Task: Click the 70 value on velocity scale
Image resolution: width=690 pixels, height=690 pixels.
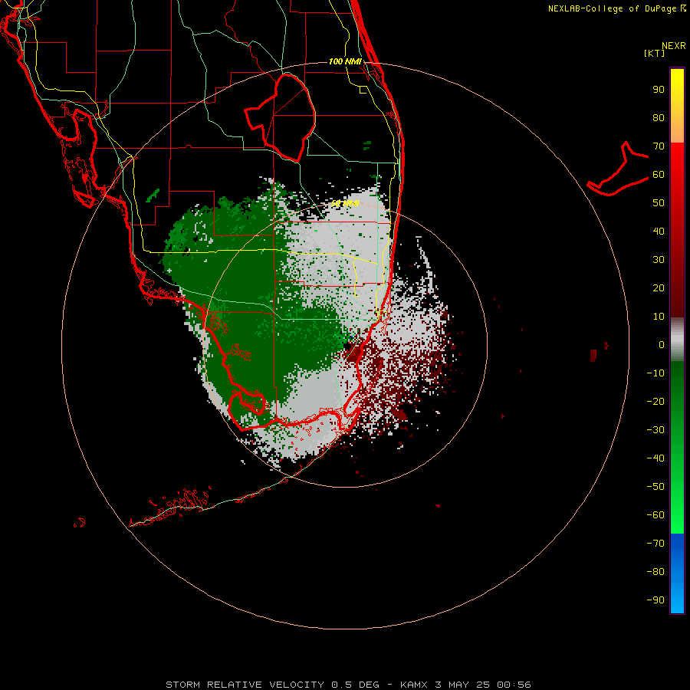Action: [x=659, y=146]
